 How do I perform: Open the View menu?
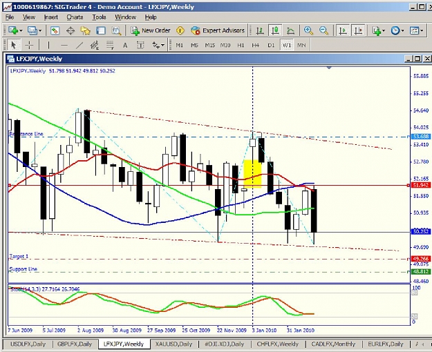coord(29,17)
